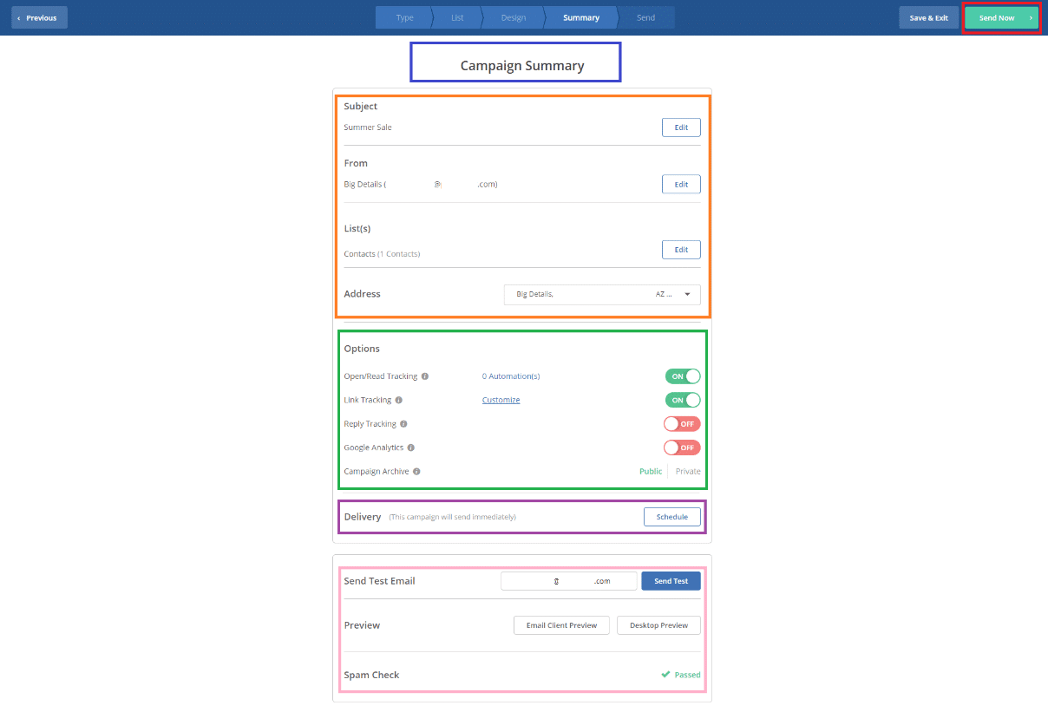Screen dimensions: 1048x712
Task: Click the info icon beside Reply Tracking
Action: 404,424
